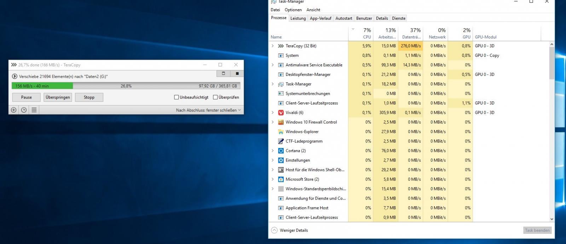Screen dimensions: 566x244
Task: Open the Nach Abschluss dropdown
Action: click(x=208, y=110)
